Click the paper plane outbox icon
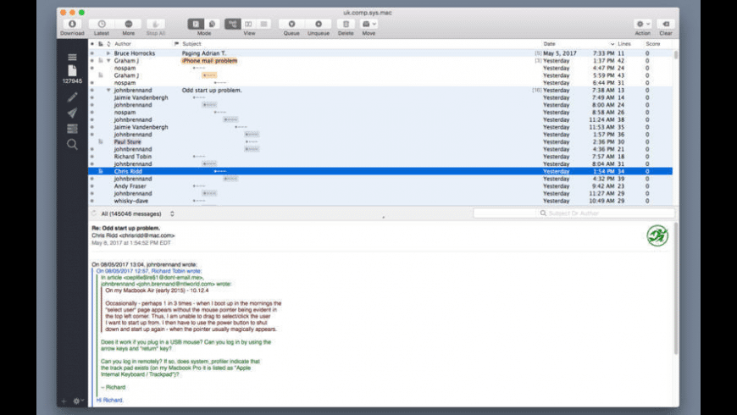The image size is (737, 415). pyautogui.click(x=72, y=113)
